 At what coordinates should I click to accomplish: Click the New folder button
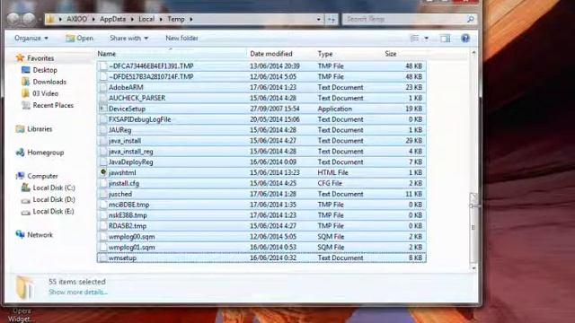[181, 38]
